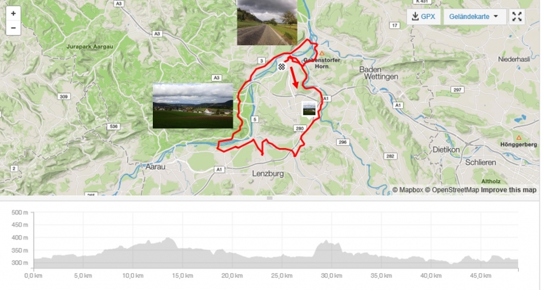Click the checkered finish flag marker

(x=281, y=67)
